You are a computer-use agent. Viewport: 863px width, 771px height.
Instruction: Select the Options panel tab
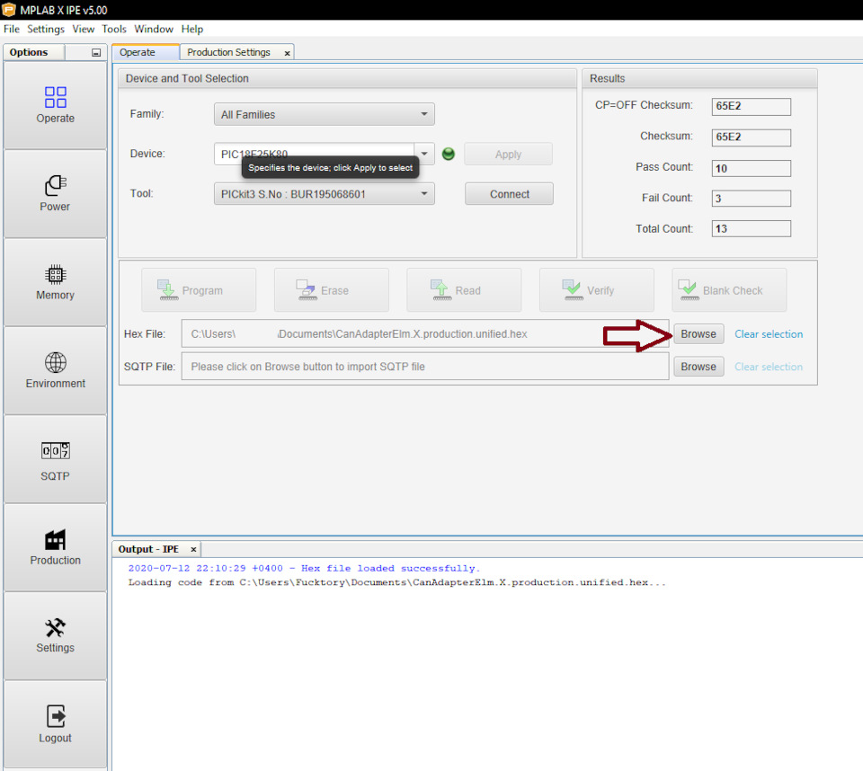pyautogui.click(x=33, y=52)
